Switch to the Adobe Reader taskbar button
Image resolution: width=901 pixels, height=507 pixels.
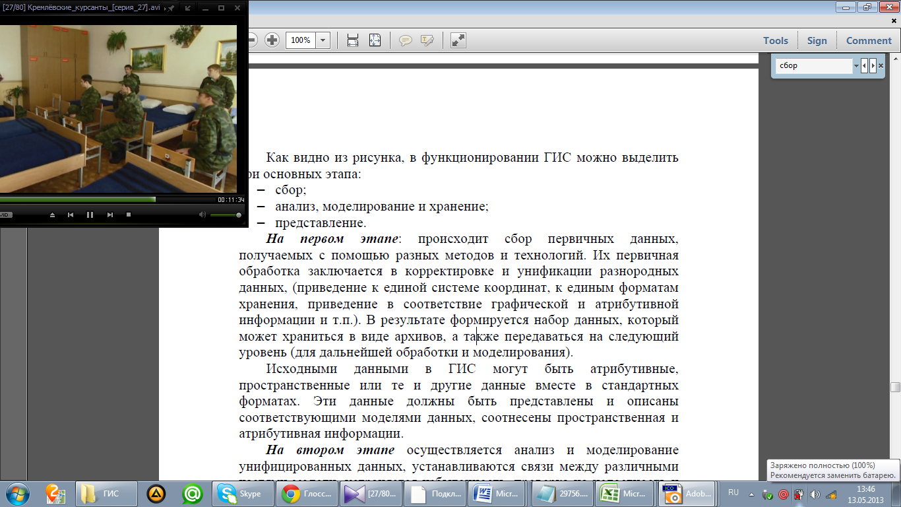pyautogui.click(x=689, y=493)
